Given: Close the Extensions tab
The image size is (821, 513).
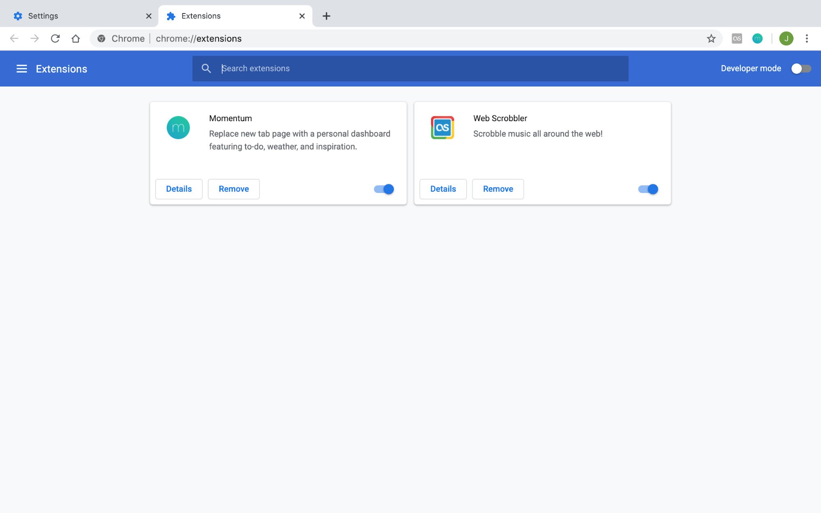Looking at the screenshot, I should coord(302,16).
